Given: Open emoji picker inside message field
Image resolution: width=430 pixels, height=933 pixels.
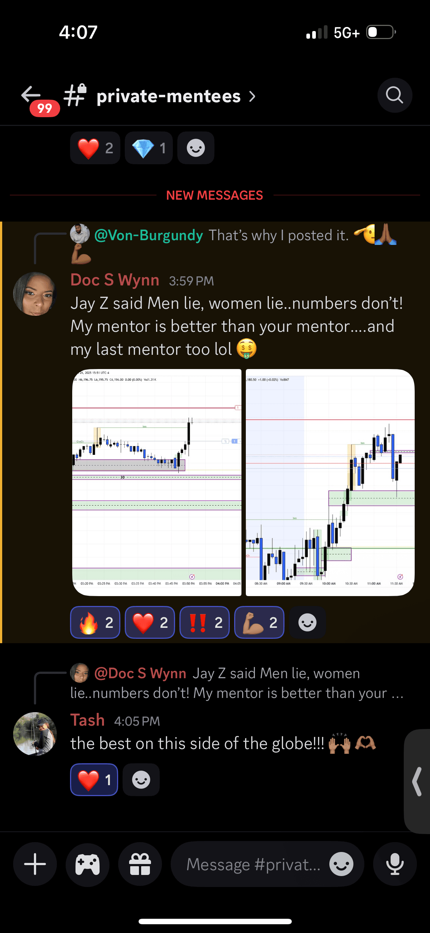Looking at the screenshot, I should tap(341, 864).
